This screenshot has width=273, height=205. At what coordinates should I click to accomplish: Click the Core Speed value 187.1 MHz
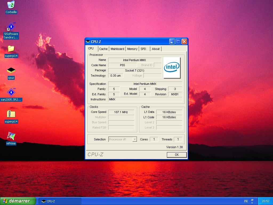pos(121,112)
